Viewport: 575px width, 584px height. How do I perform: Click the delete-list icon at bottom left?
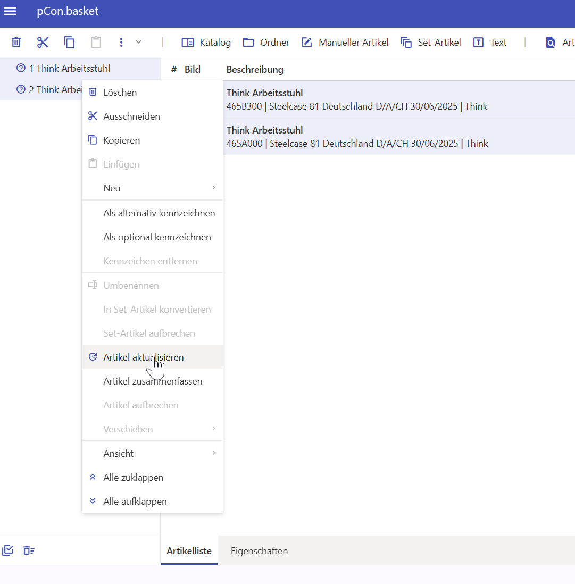pyautogui.click(x=29, y=550)
